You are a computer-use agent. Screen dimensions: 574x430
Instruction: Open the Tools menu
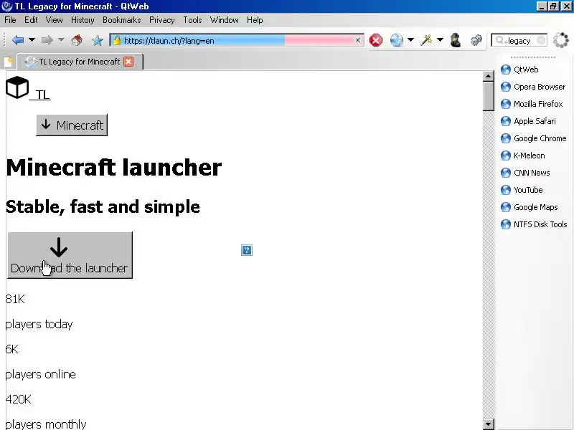pyautogui.click(x=192, y=20)
